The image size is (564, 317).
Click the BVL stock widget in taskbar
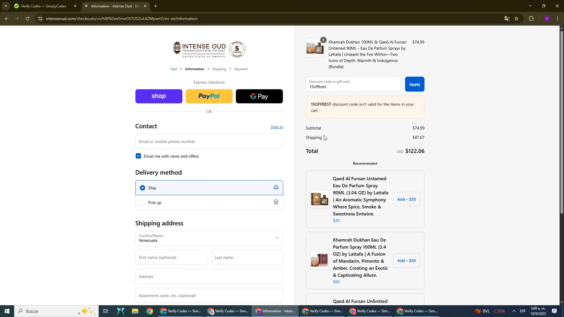click(489, 311)
